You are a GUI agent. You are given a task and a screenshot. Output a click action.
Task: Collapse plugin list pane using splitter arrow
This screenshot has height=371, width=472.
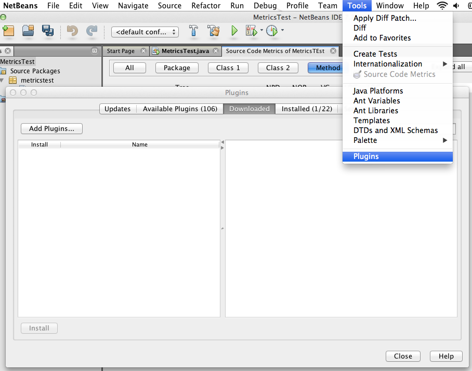pos(222,142)
